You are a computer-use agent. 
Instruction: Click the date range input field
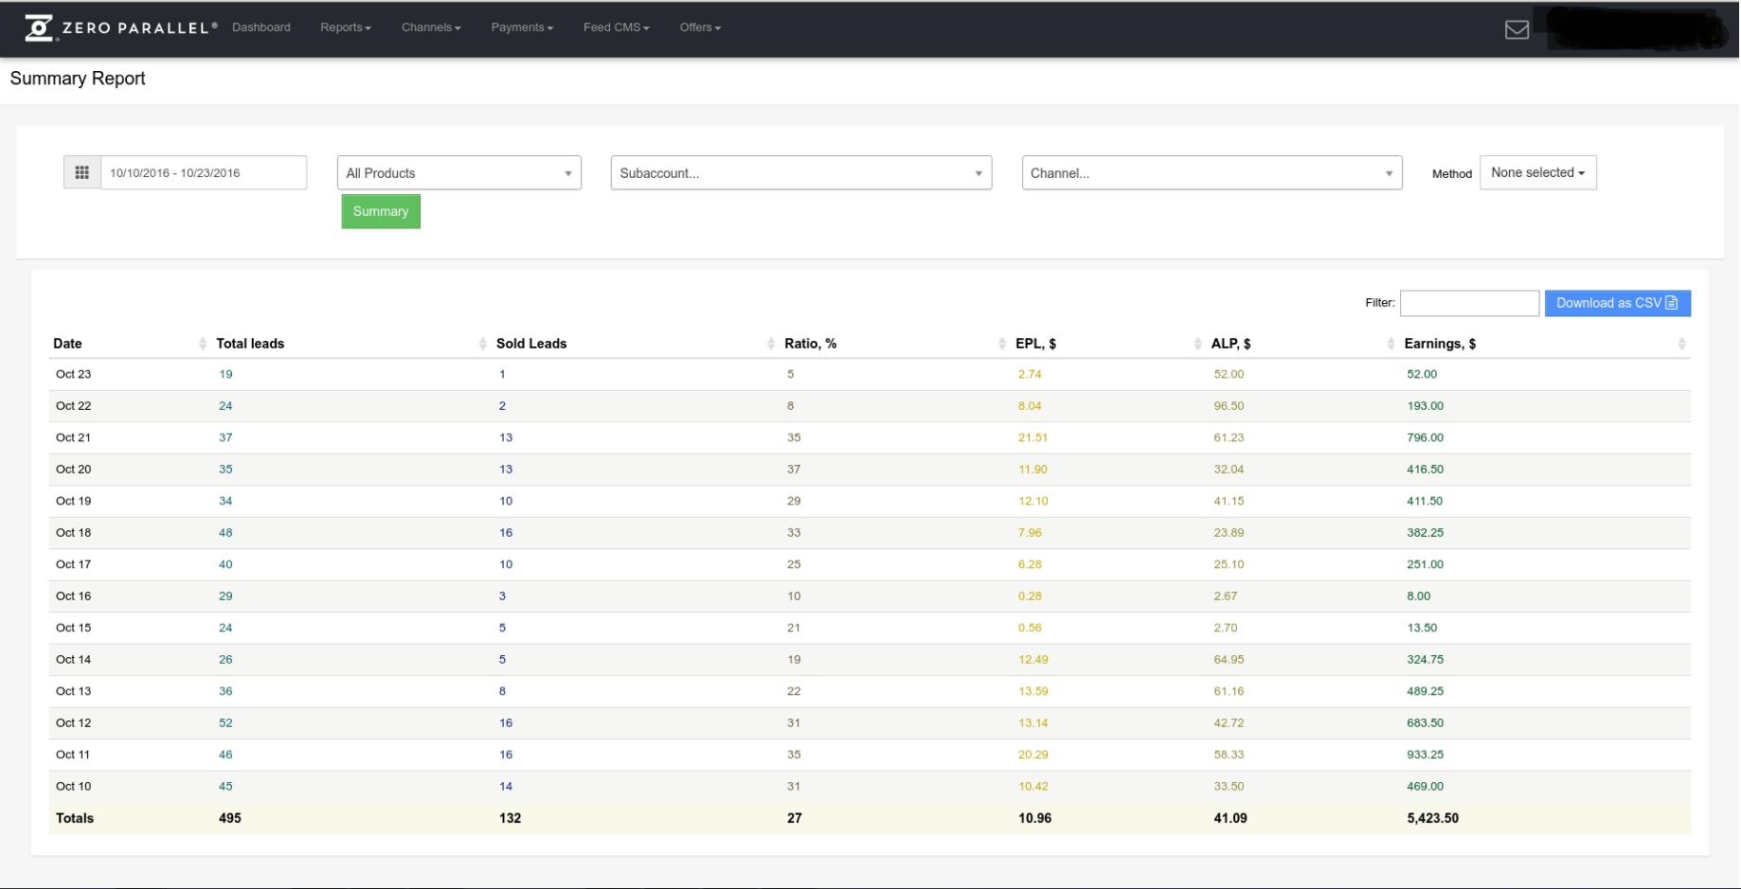point(204,172)
